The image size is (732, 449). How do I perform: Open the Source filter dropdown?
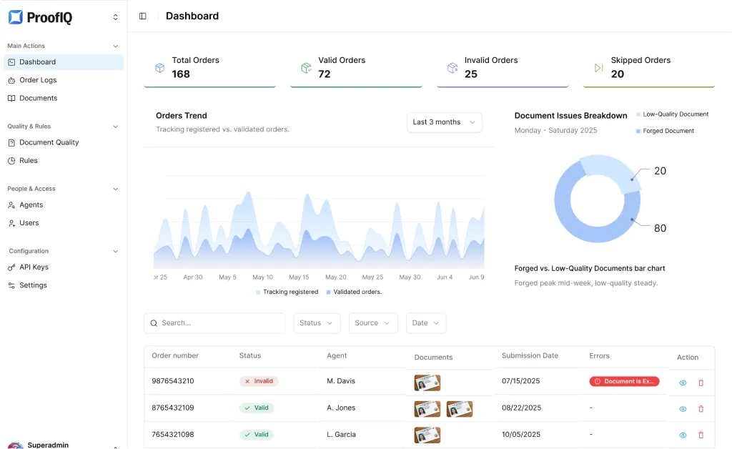click(x=372, y=323)
